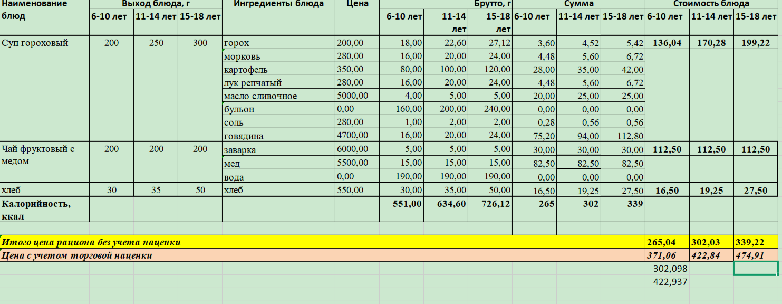Click the 265,04 total cell in yellow row
This screenshot has width=782, height=304.
click(667, 242)
